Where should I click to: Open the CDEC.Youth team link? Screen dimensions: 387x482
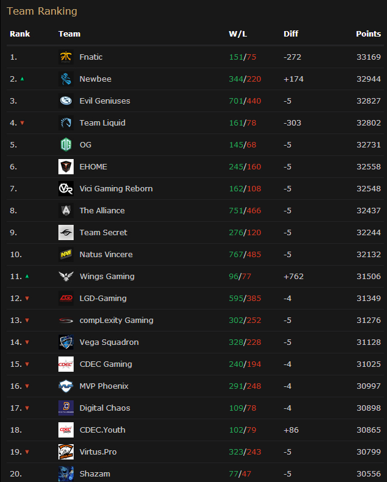click(x=102, y=430)
